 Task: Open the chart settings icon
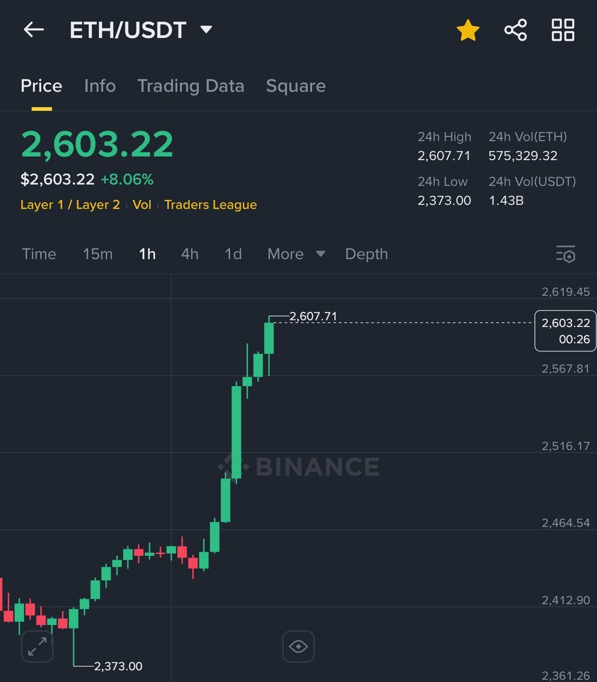tap(566, 254)
